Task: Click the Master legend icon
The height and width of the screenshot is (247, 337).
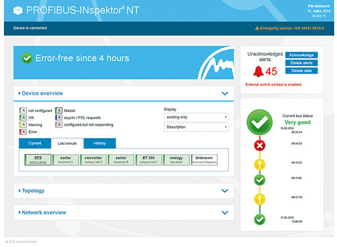Action: click(58, 111)
